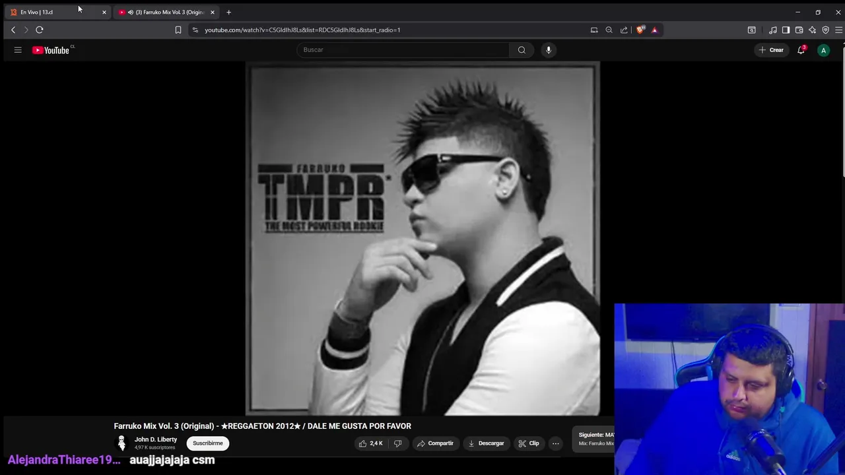Image resolution: width=845 pixels, height=475 pixels.
Task: Click the Compartir button
Action: [x=435, y=443]
